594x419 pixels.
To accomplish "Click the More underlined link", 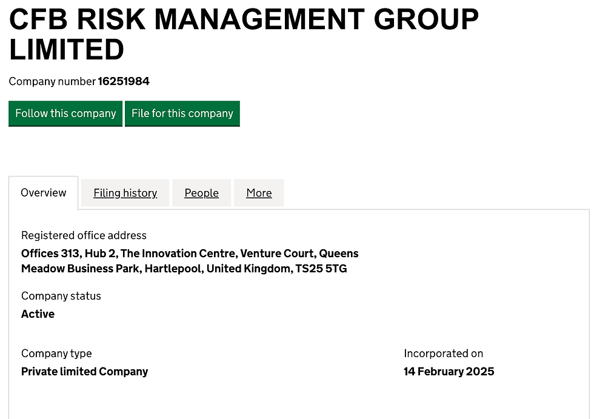I will point(259,193).
